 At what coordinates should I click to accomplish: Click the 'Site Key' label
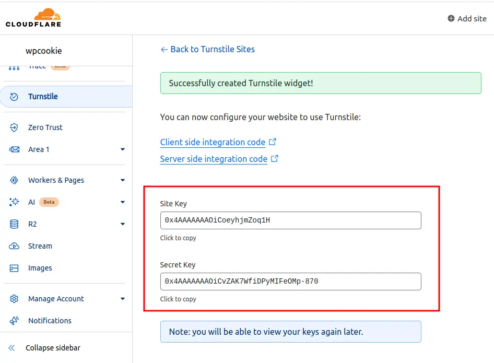(173, 204)
